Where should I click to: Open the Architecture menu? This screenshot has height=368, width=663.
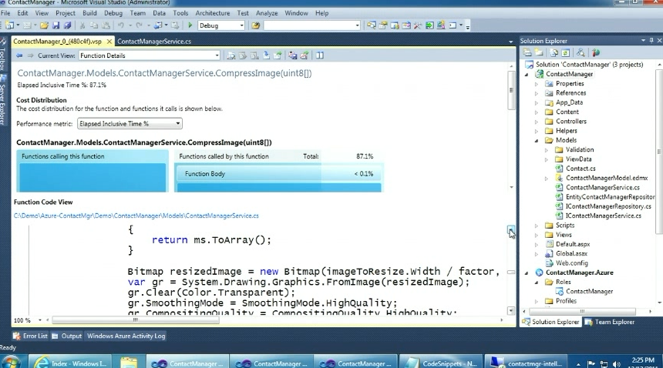click(213, 13)
